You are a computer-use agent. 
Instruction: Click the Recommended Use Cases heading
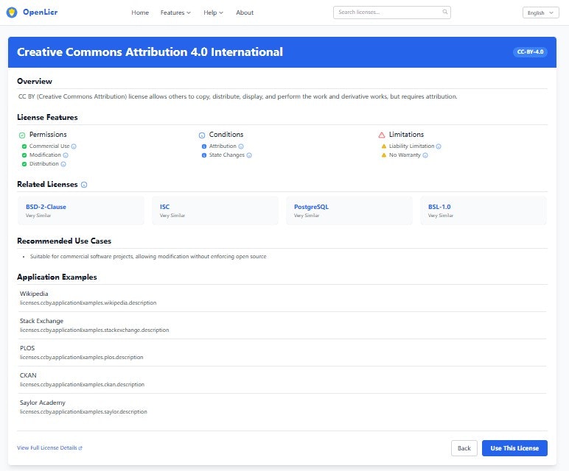coord(64,241)
